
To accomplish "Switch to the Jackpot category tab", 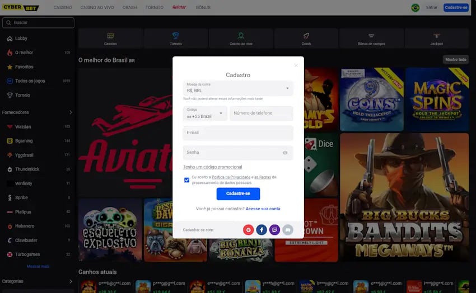I will coord(437,39).
